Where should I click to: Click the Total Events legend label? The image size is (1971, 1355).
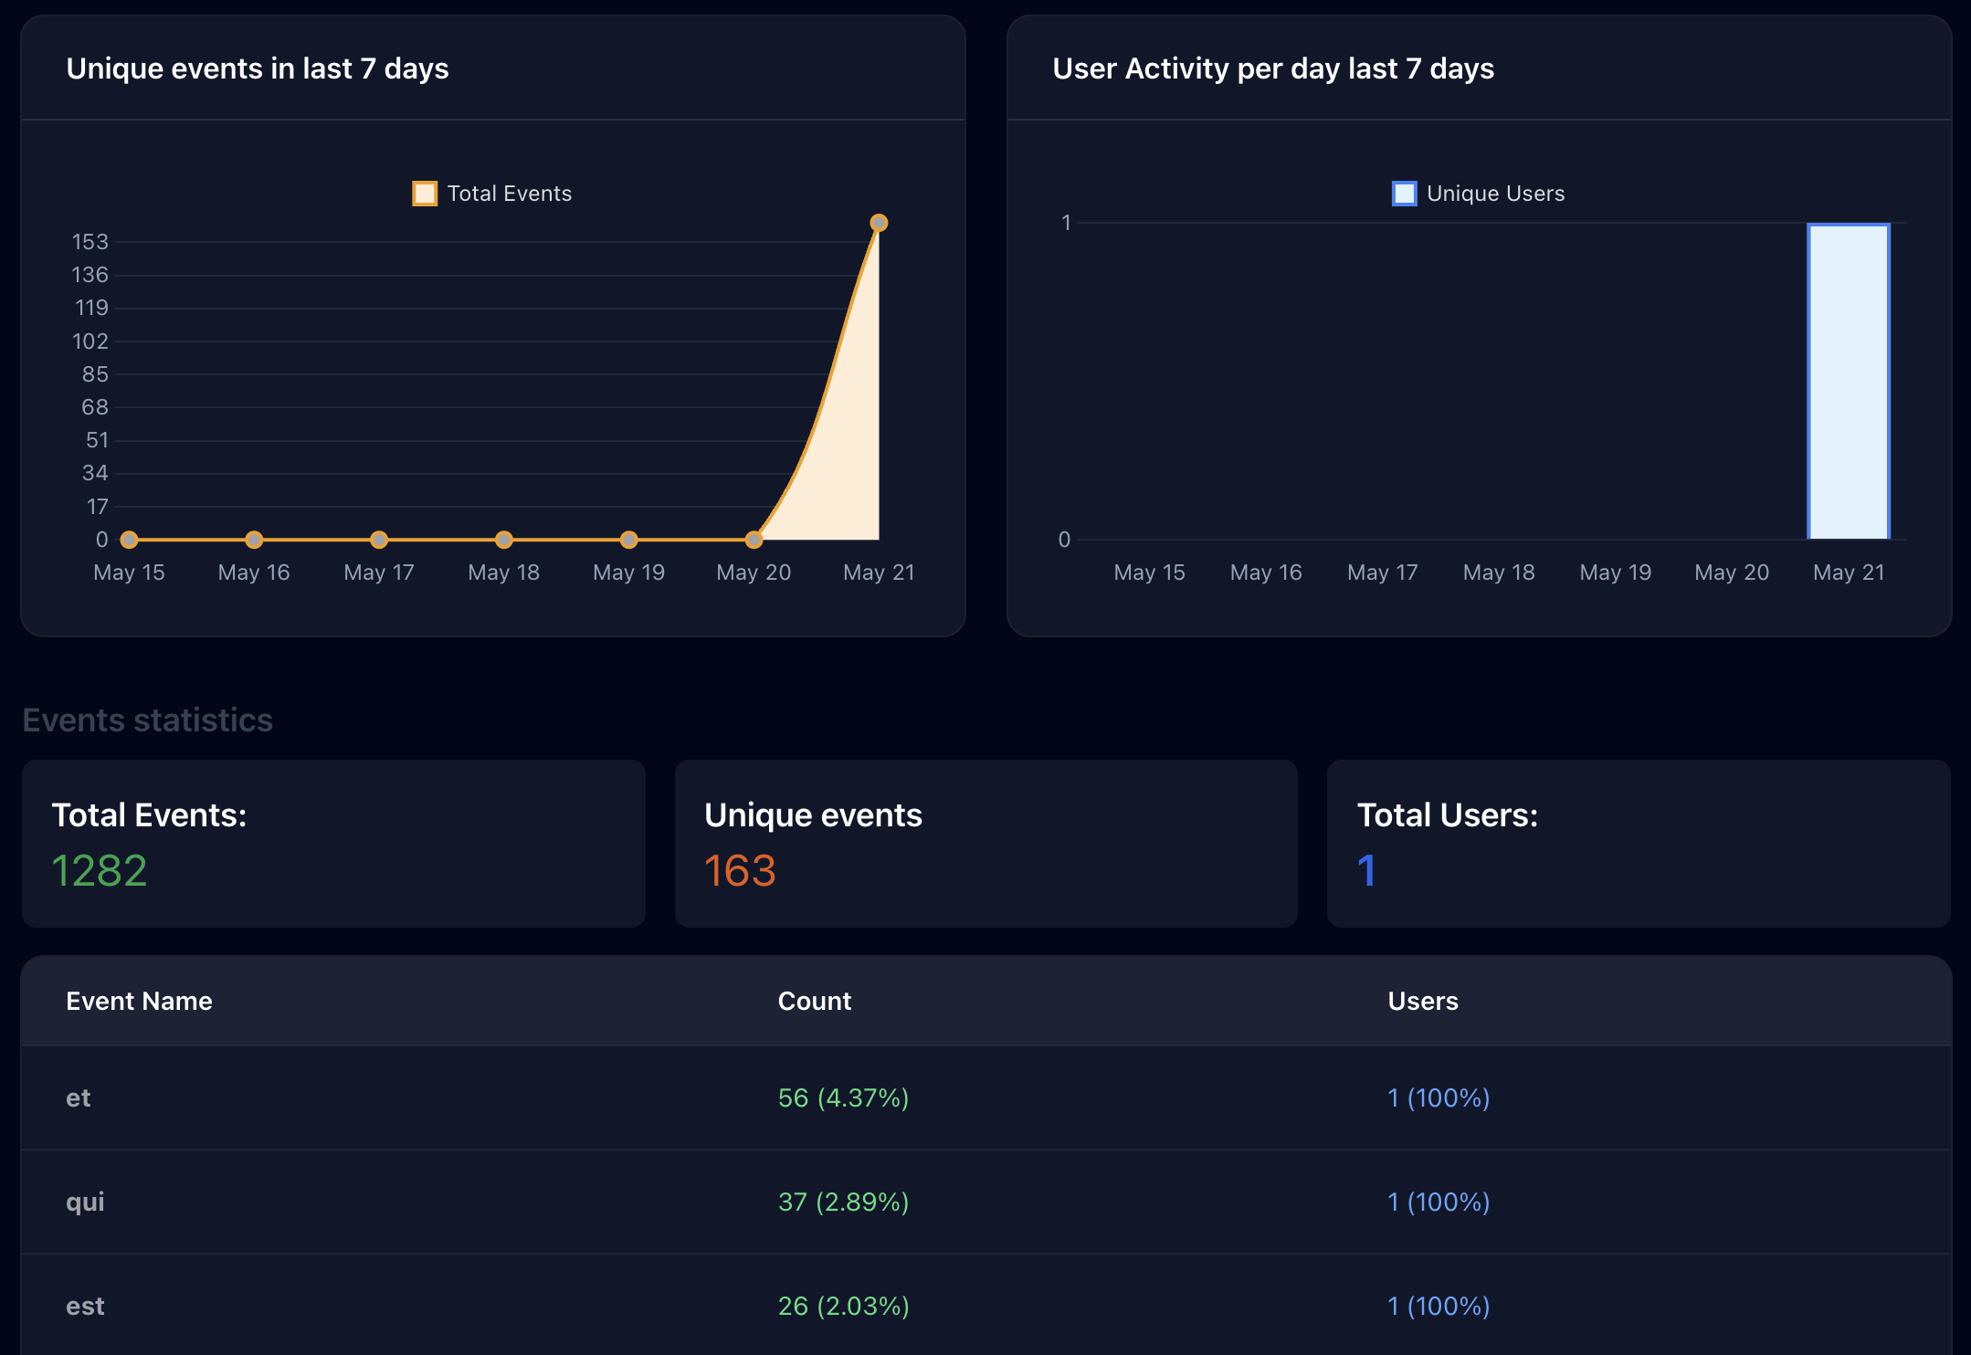coord(509,194)
